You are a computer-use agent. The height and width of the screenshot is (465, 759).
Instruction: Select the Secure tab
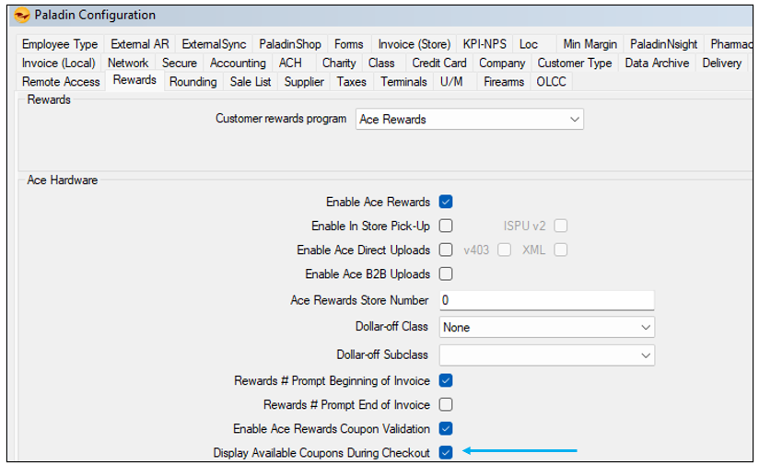click(180, 64)
